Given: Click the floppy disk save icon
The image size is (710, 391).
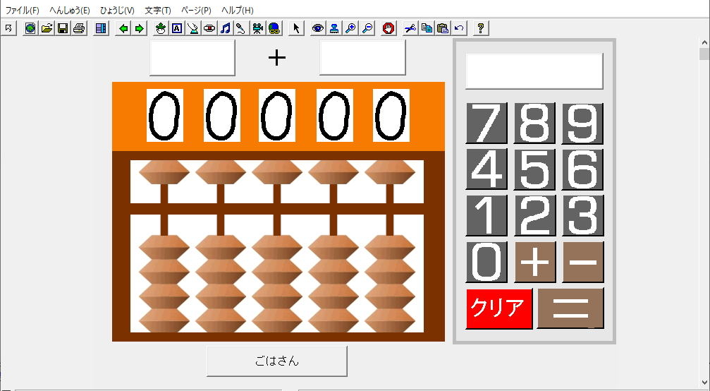Looking at the screenshot, I should click(62, 28).
